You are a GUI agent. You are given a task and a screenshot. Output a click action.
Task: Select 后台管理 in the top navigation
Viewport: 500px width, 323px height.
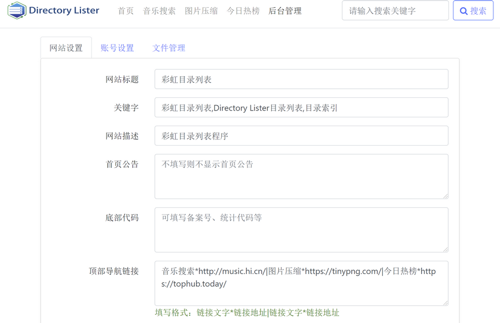point(285,11)
